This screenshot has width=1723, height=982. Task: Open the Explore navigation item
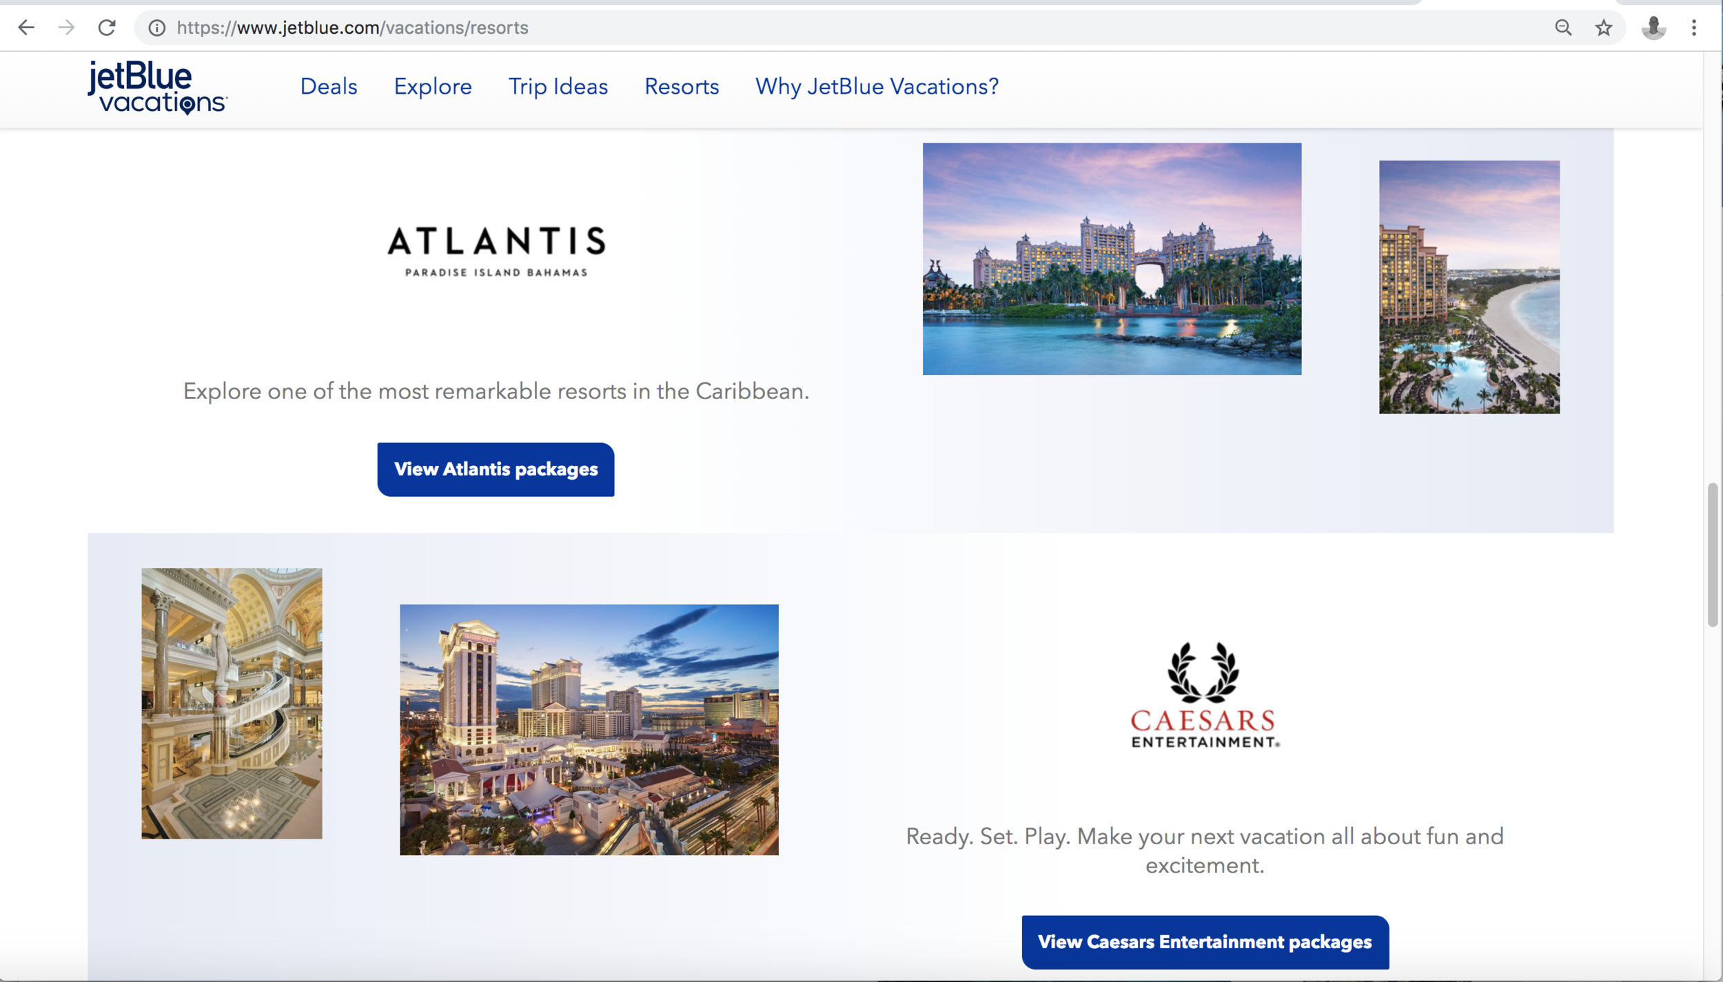pos(433,87)
